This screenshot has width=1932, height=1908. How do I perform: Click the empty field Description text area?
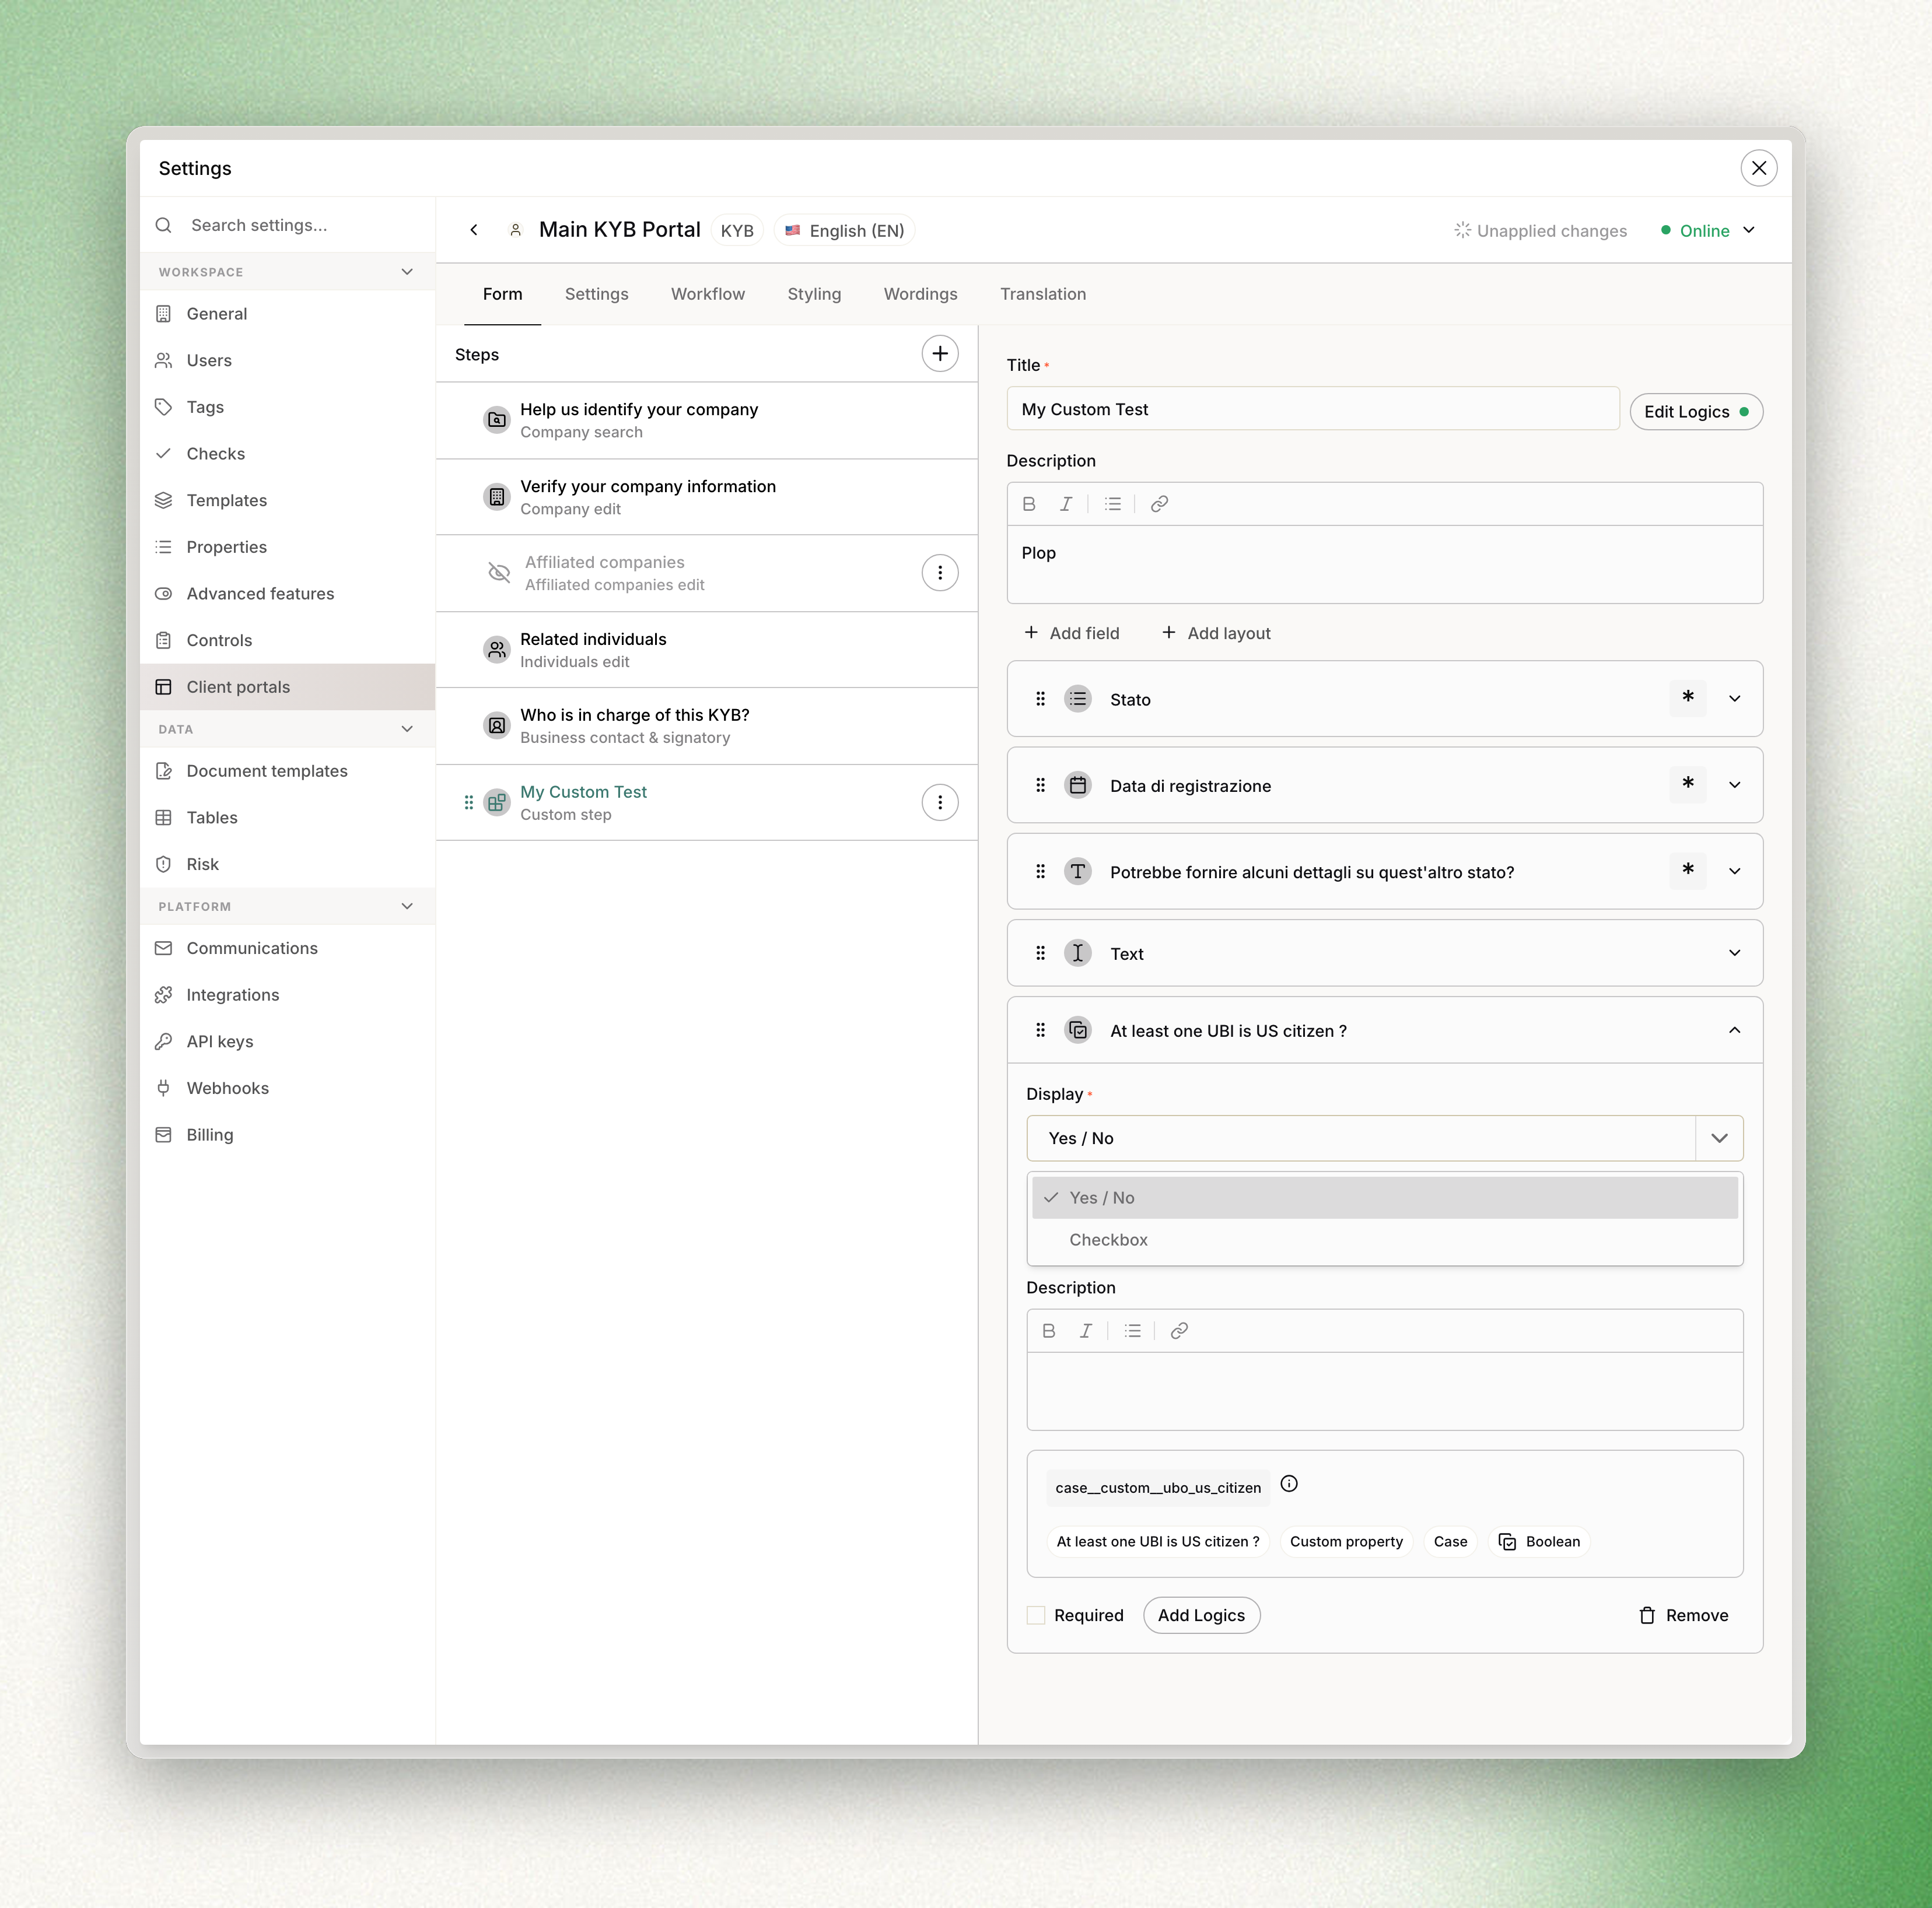[1385, 1390]
